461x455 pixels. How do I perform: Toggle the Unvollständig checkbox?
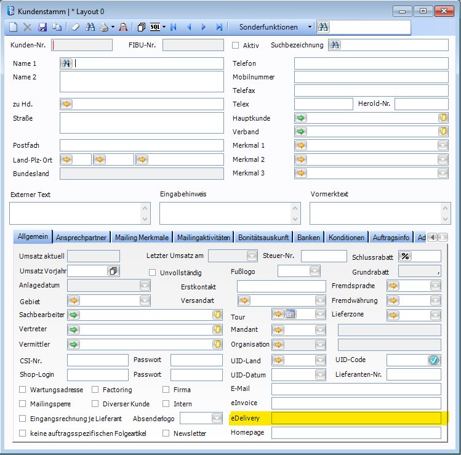[x=153, y=272]
